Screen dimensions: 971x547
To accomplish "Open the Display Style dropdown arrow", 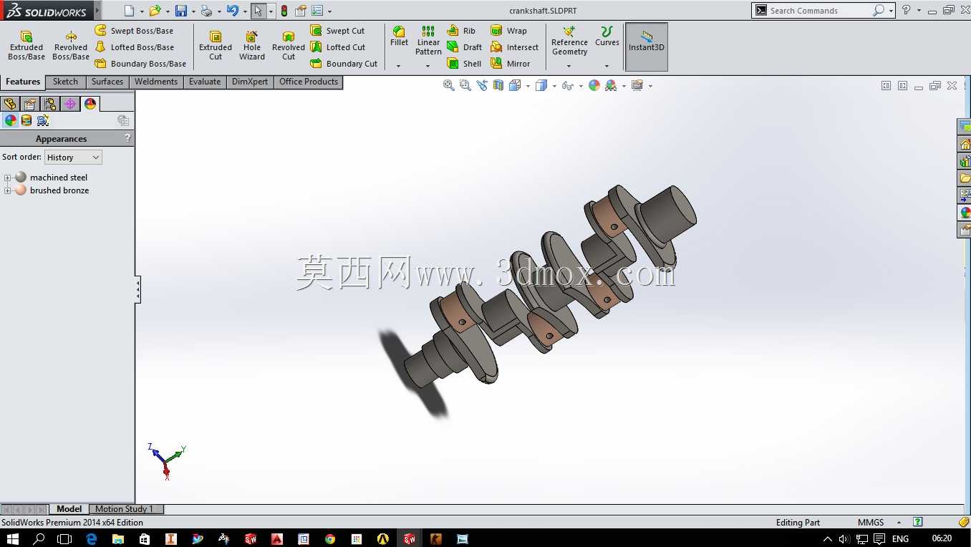I will coord(554,86).
